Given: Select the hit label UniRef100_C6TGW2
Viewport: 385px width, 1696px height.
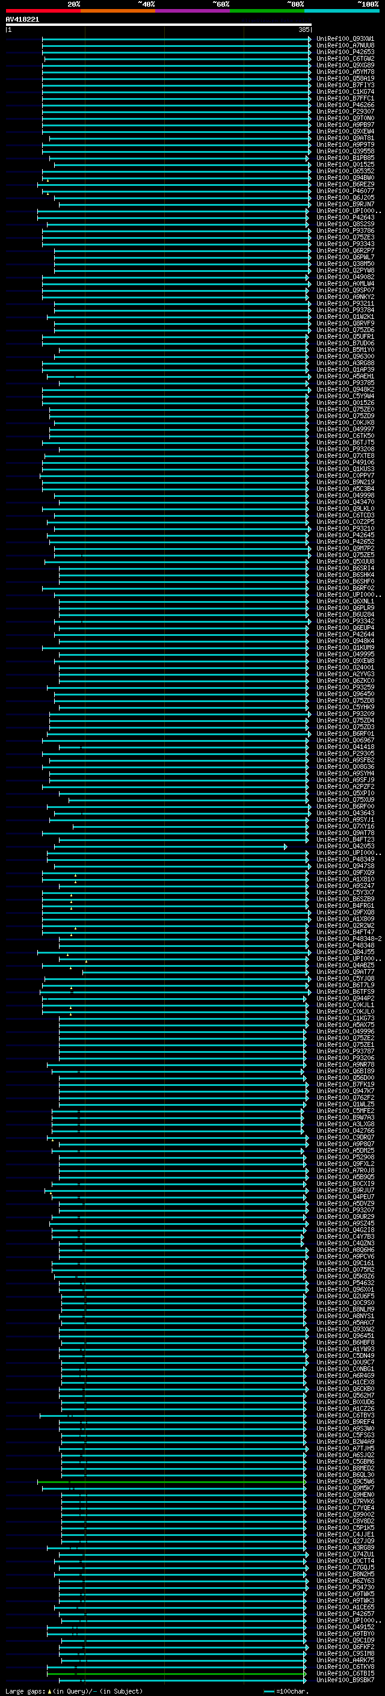Looking at the screenshot, I should [345, 58].
